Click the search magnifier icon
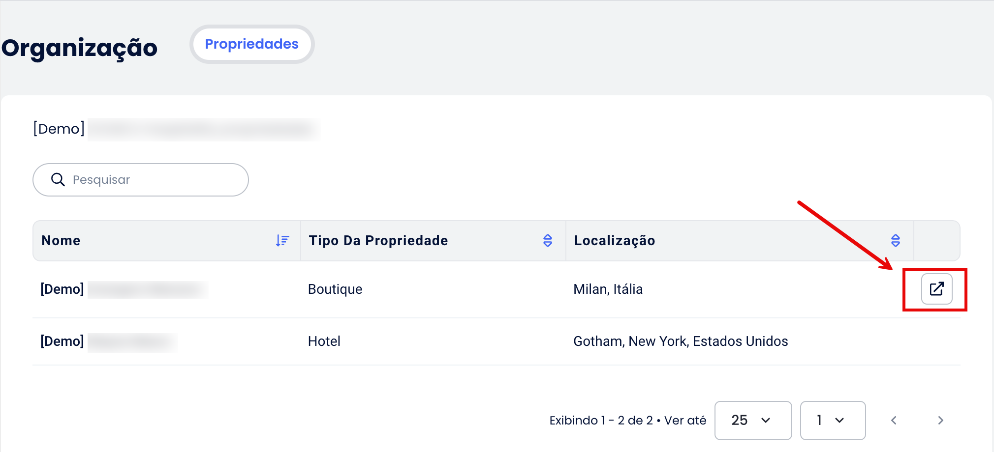 pos(58,180)
